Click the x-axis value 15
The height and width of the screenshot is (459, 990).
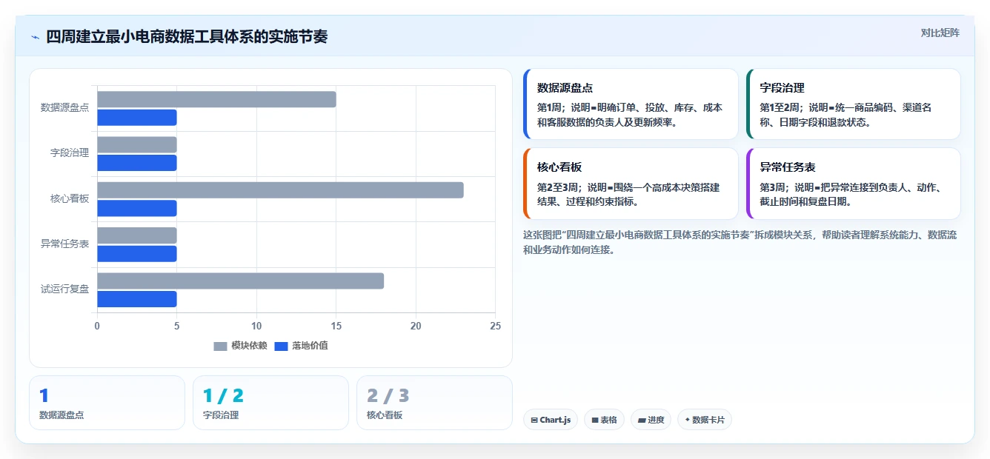click(336, 326)
